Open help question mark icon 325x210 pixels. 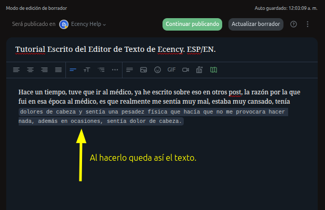click(293, 24)
